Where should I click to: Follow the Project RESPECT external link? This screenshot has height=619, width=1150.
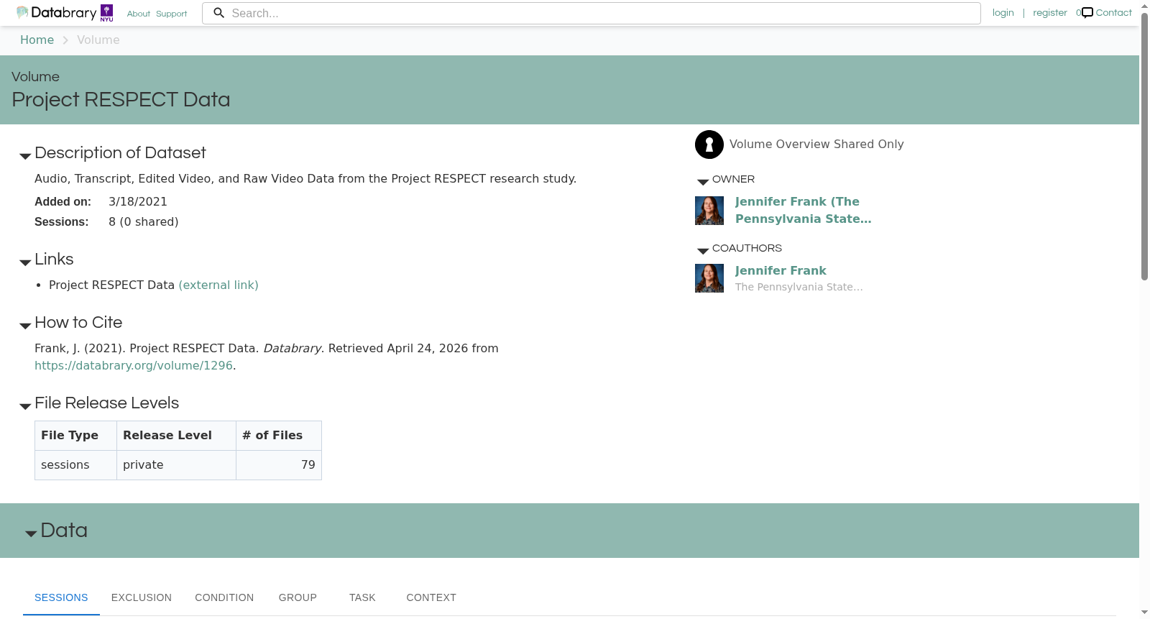point(218,285)
